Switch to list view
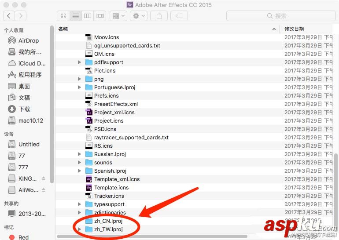The width and height of the screenshot is (339, 240). pyautogui.click(x=75, y=16)
